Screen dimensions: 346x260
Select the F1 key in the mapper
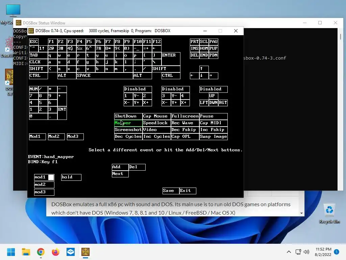pyautogui.click(x=52, y=42)
